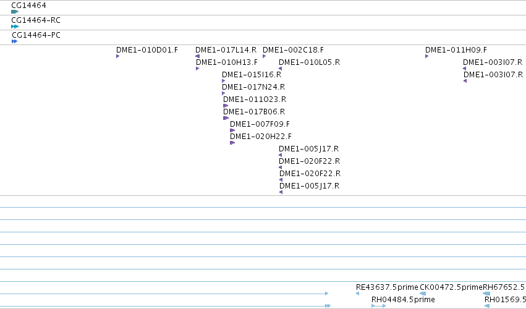Click the RE43637.5prime EST arrow

358,294
